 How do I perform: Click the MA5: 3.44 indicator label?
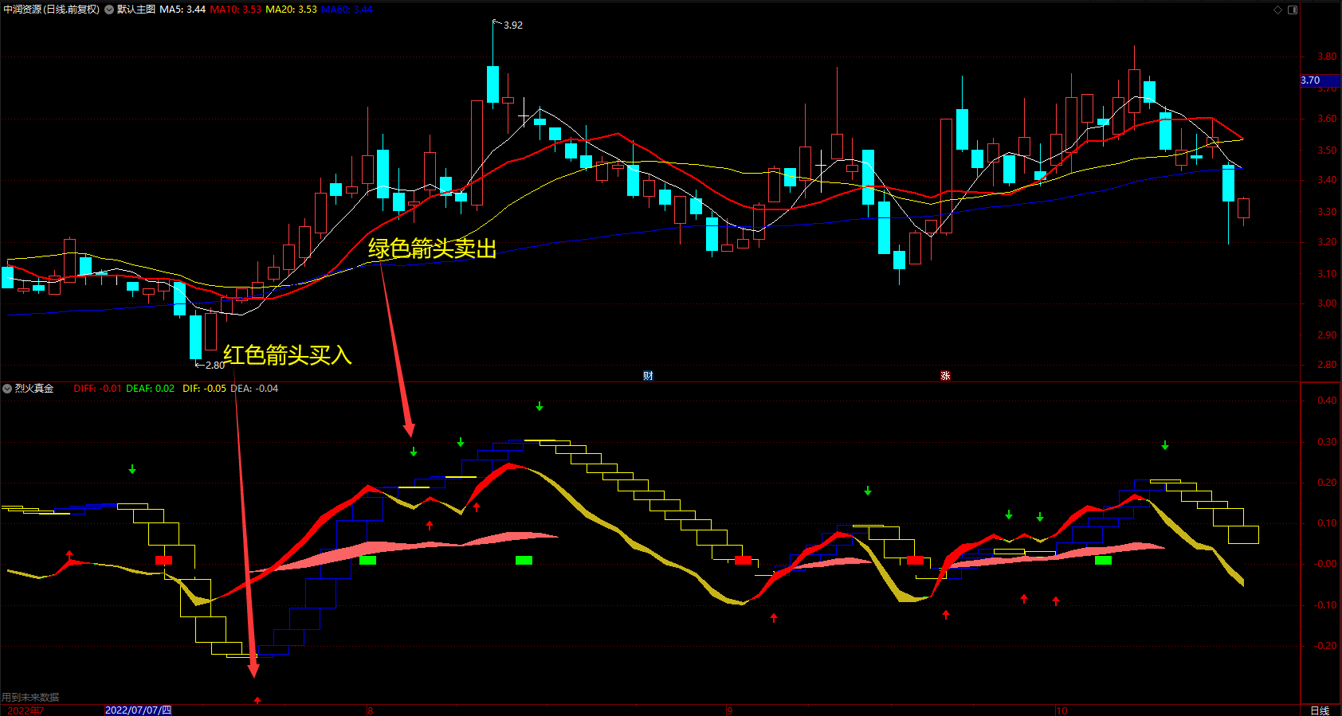pos(182,10)
